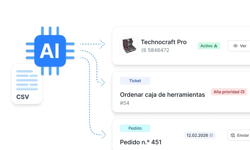This screenshot has width=250, height=150.
Task: Click the cubes icon in Activo badge
Action: click(215, 46)
